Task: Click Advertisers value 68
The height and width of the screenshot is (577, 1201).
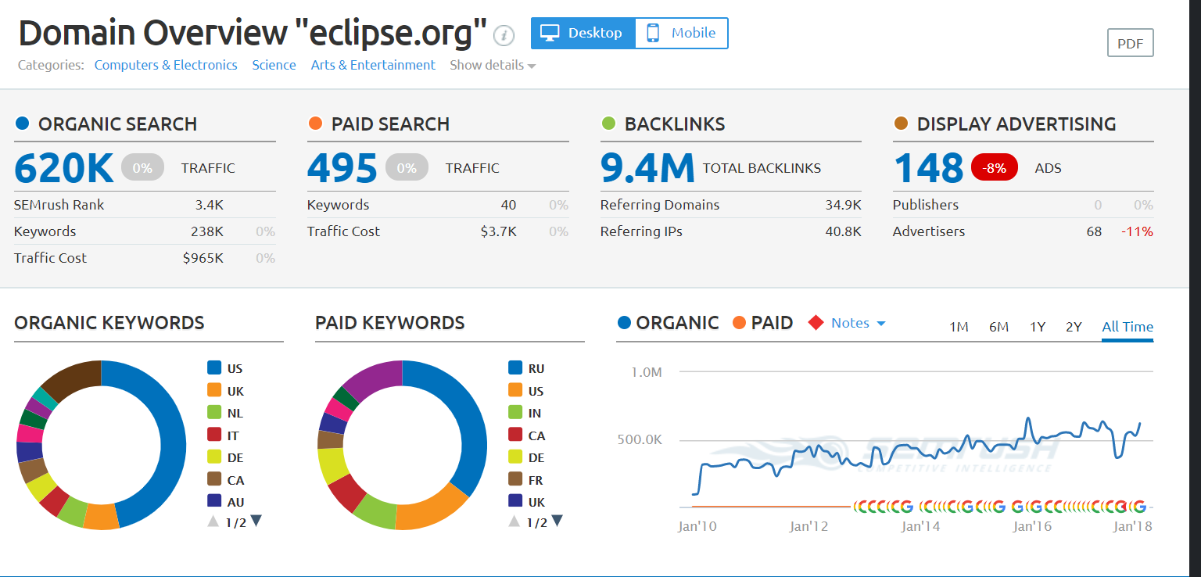Action: tap(1094, 231)
